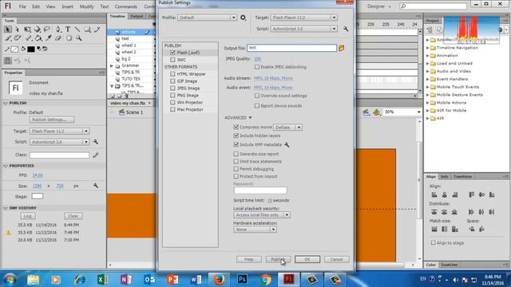
Task: Open the Modify menu
Action: 87,6
